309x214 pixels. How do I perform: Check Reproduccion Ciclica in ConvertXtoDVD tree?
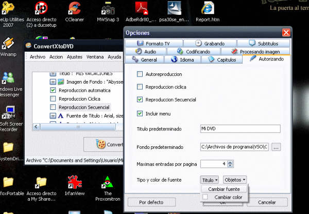(x=53, y=99)
